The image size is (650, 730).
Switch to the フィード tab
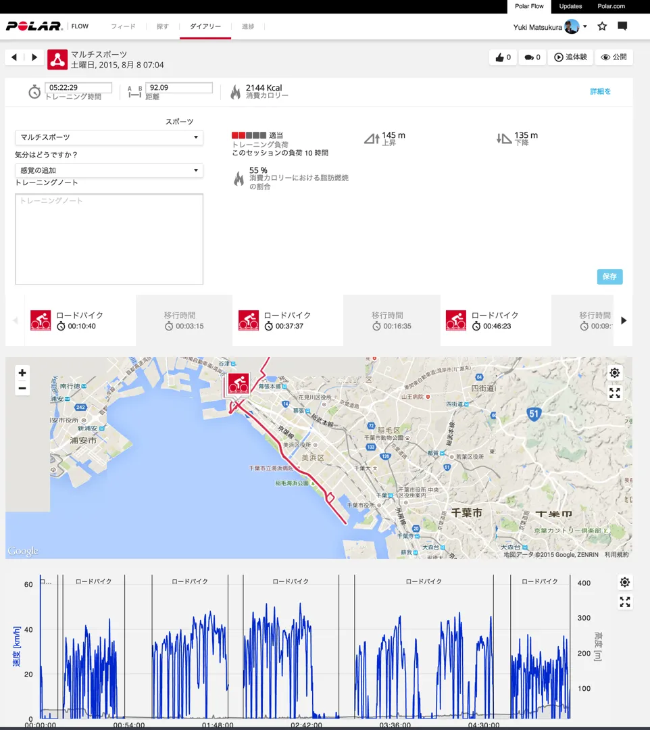click(123, 26)
